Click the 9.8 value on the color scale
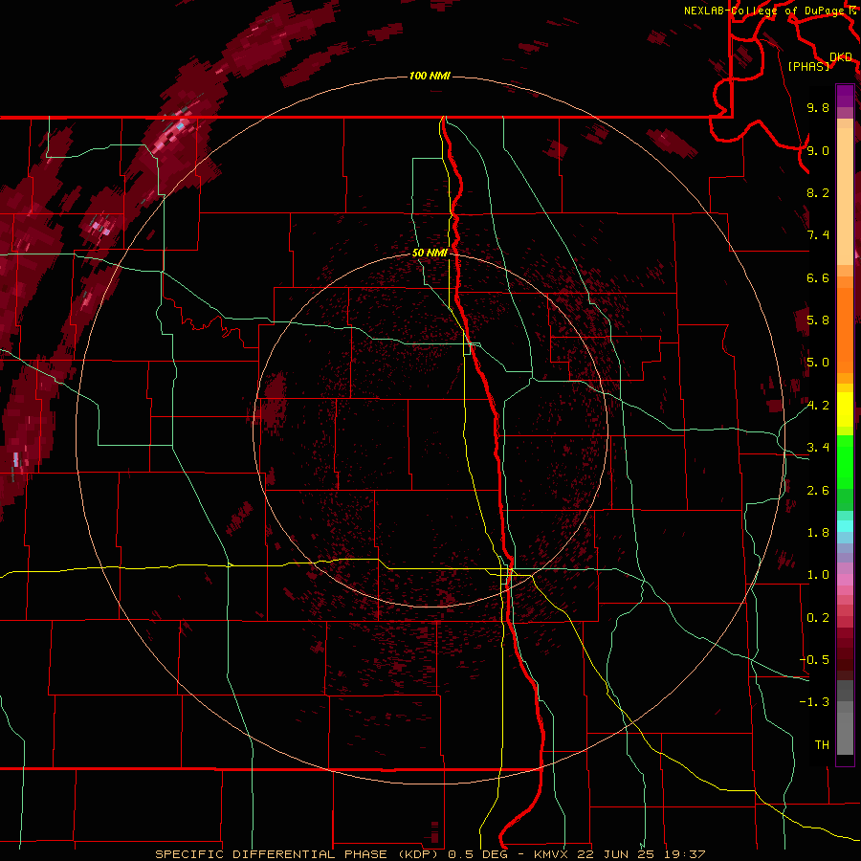 click(818, 107)
